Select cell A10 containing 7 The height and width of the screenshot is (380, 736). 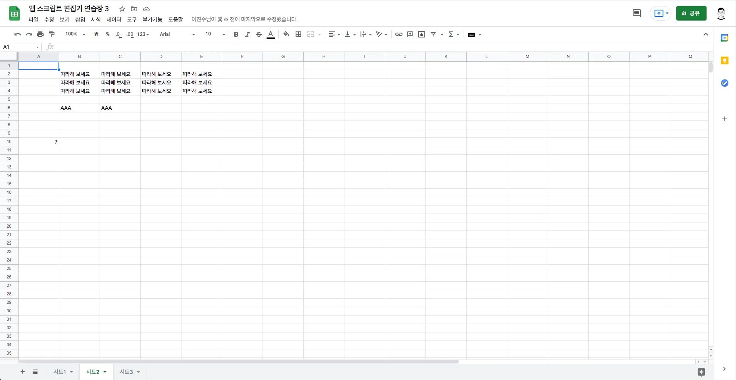click(39, 142)
